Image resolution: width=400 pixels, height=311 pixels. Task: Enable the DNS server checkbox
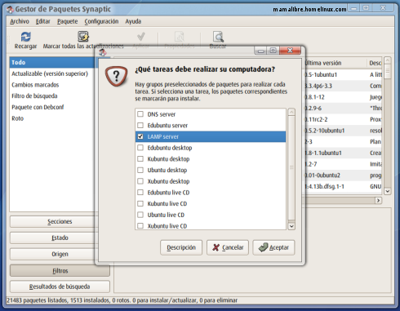(x=140, y=114)
